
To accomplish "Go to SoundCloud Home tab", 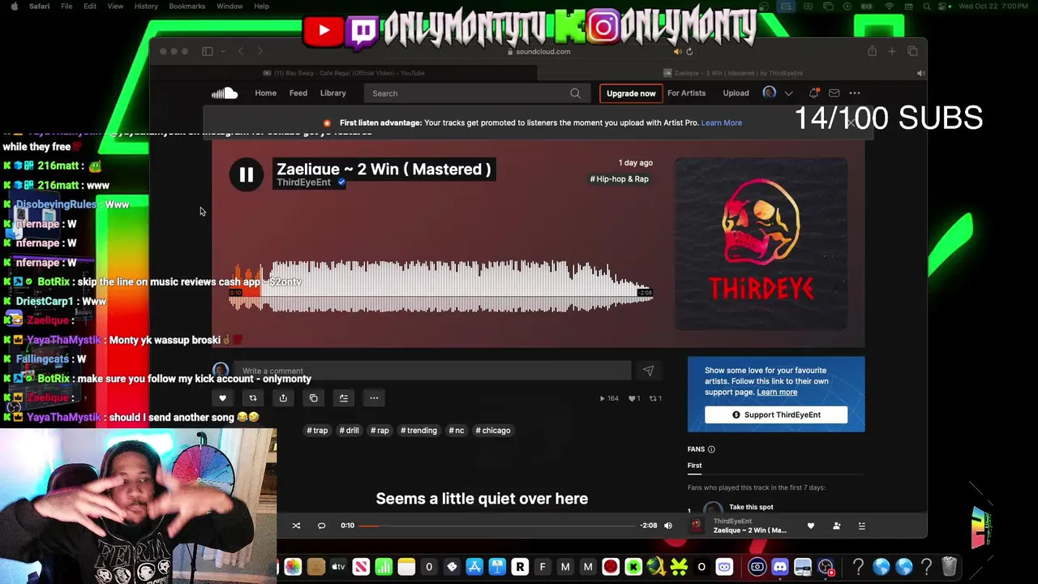I will click(x=266, y=93).
